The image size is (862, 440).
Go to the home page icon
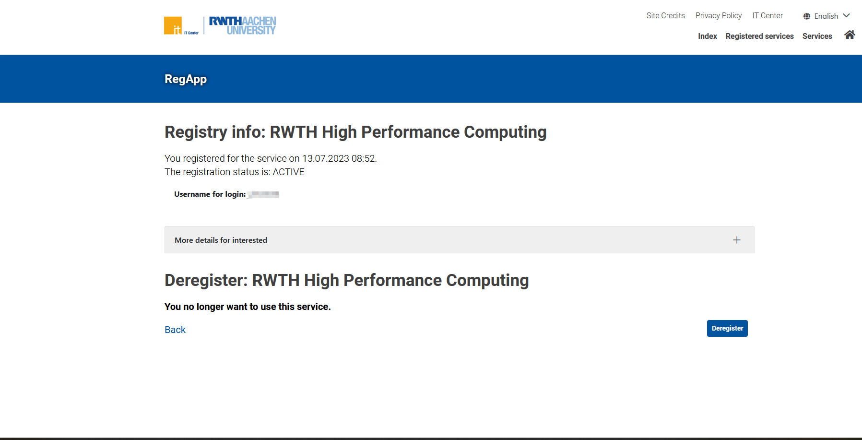(850, 35)
